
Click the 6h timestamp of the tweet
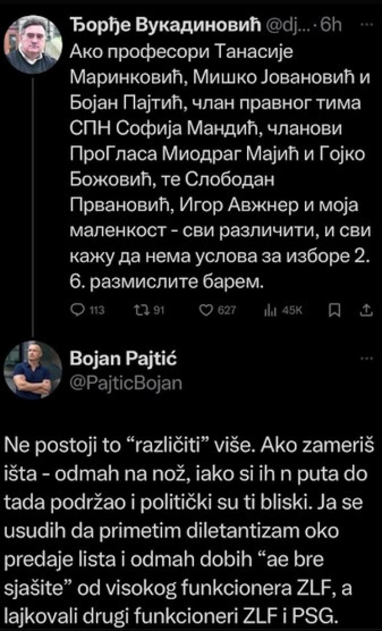coord(331,26)
